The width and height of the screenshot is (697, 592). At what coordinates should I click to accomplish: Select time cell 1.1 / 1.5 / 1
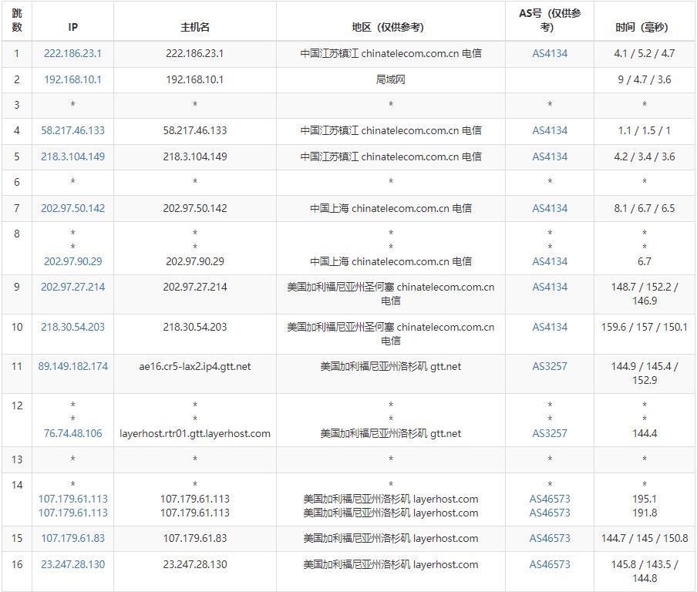click(x=644, y=131)
